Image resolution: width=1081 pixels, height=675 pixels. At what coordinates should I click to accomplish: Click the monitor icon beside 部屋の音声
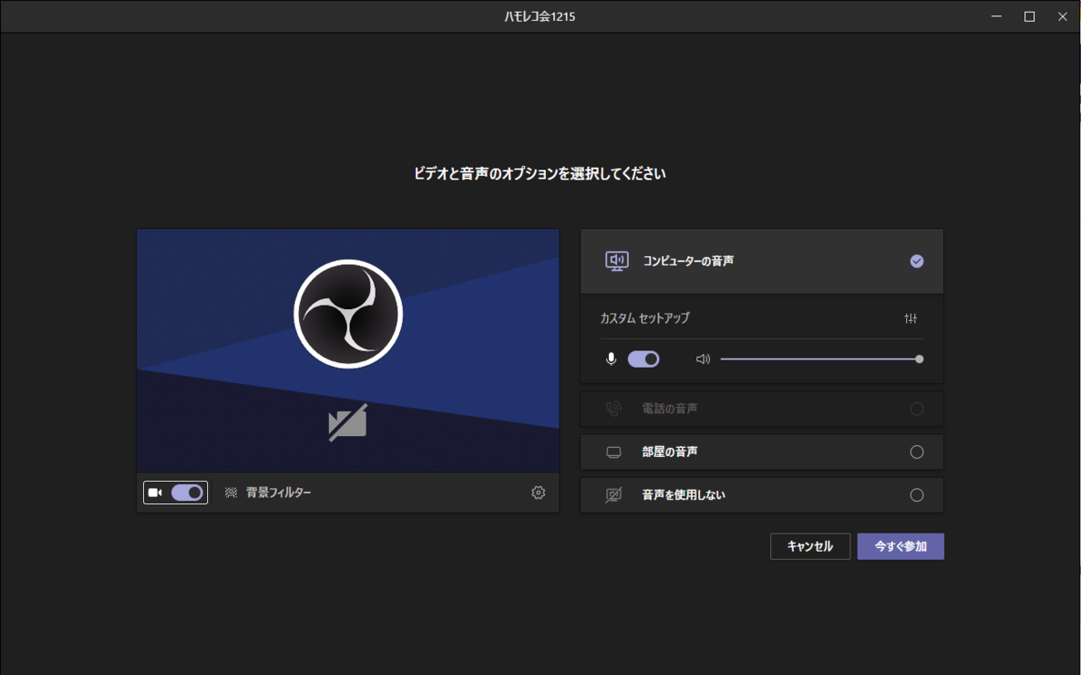click(x=613, y=452)
